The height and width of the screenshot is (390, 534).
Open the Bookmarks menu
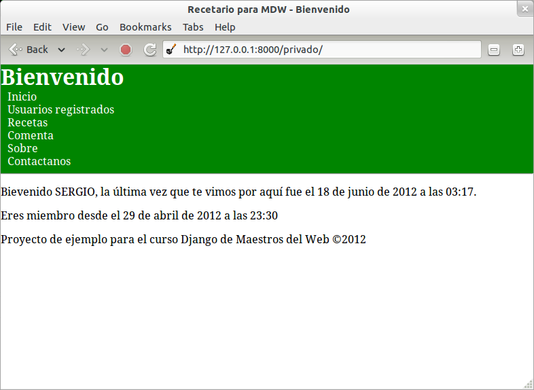pyautogui.click(x=145, y=27)
